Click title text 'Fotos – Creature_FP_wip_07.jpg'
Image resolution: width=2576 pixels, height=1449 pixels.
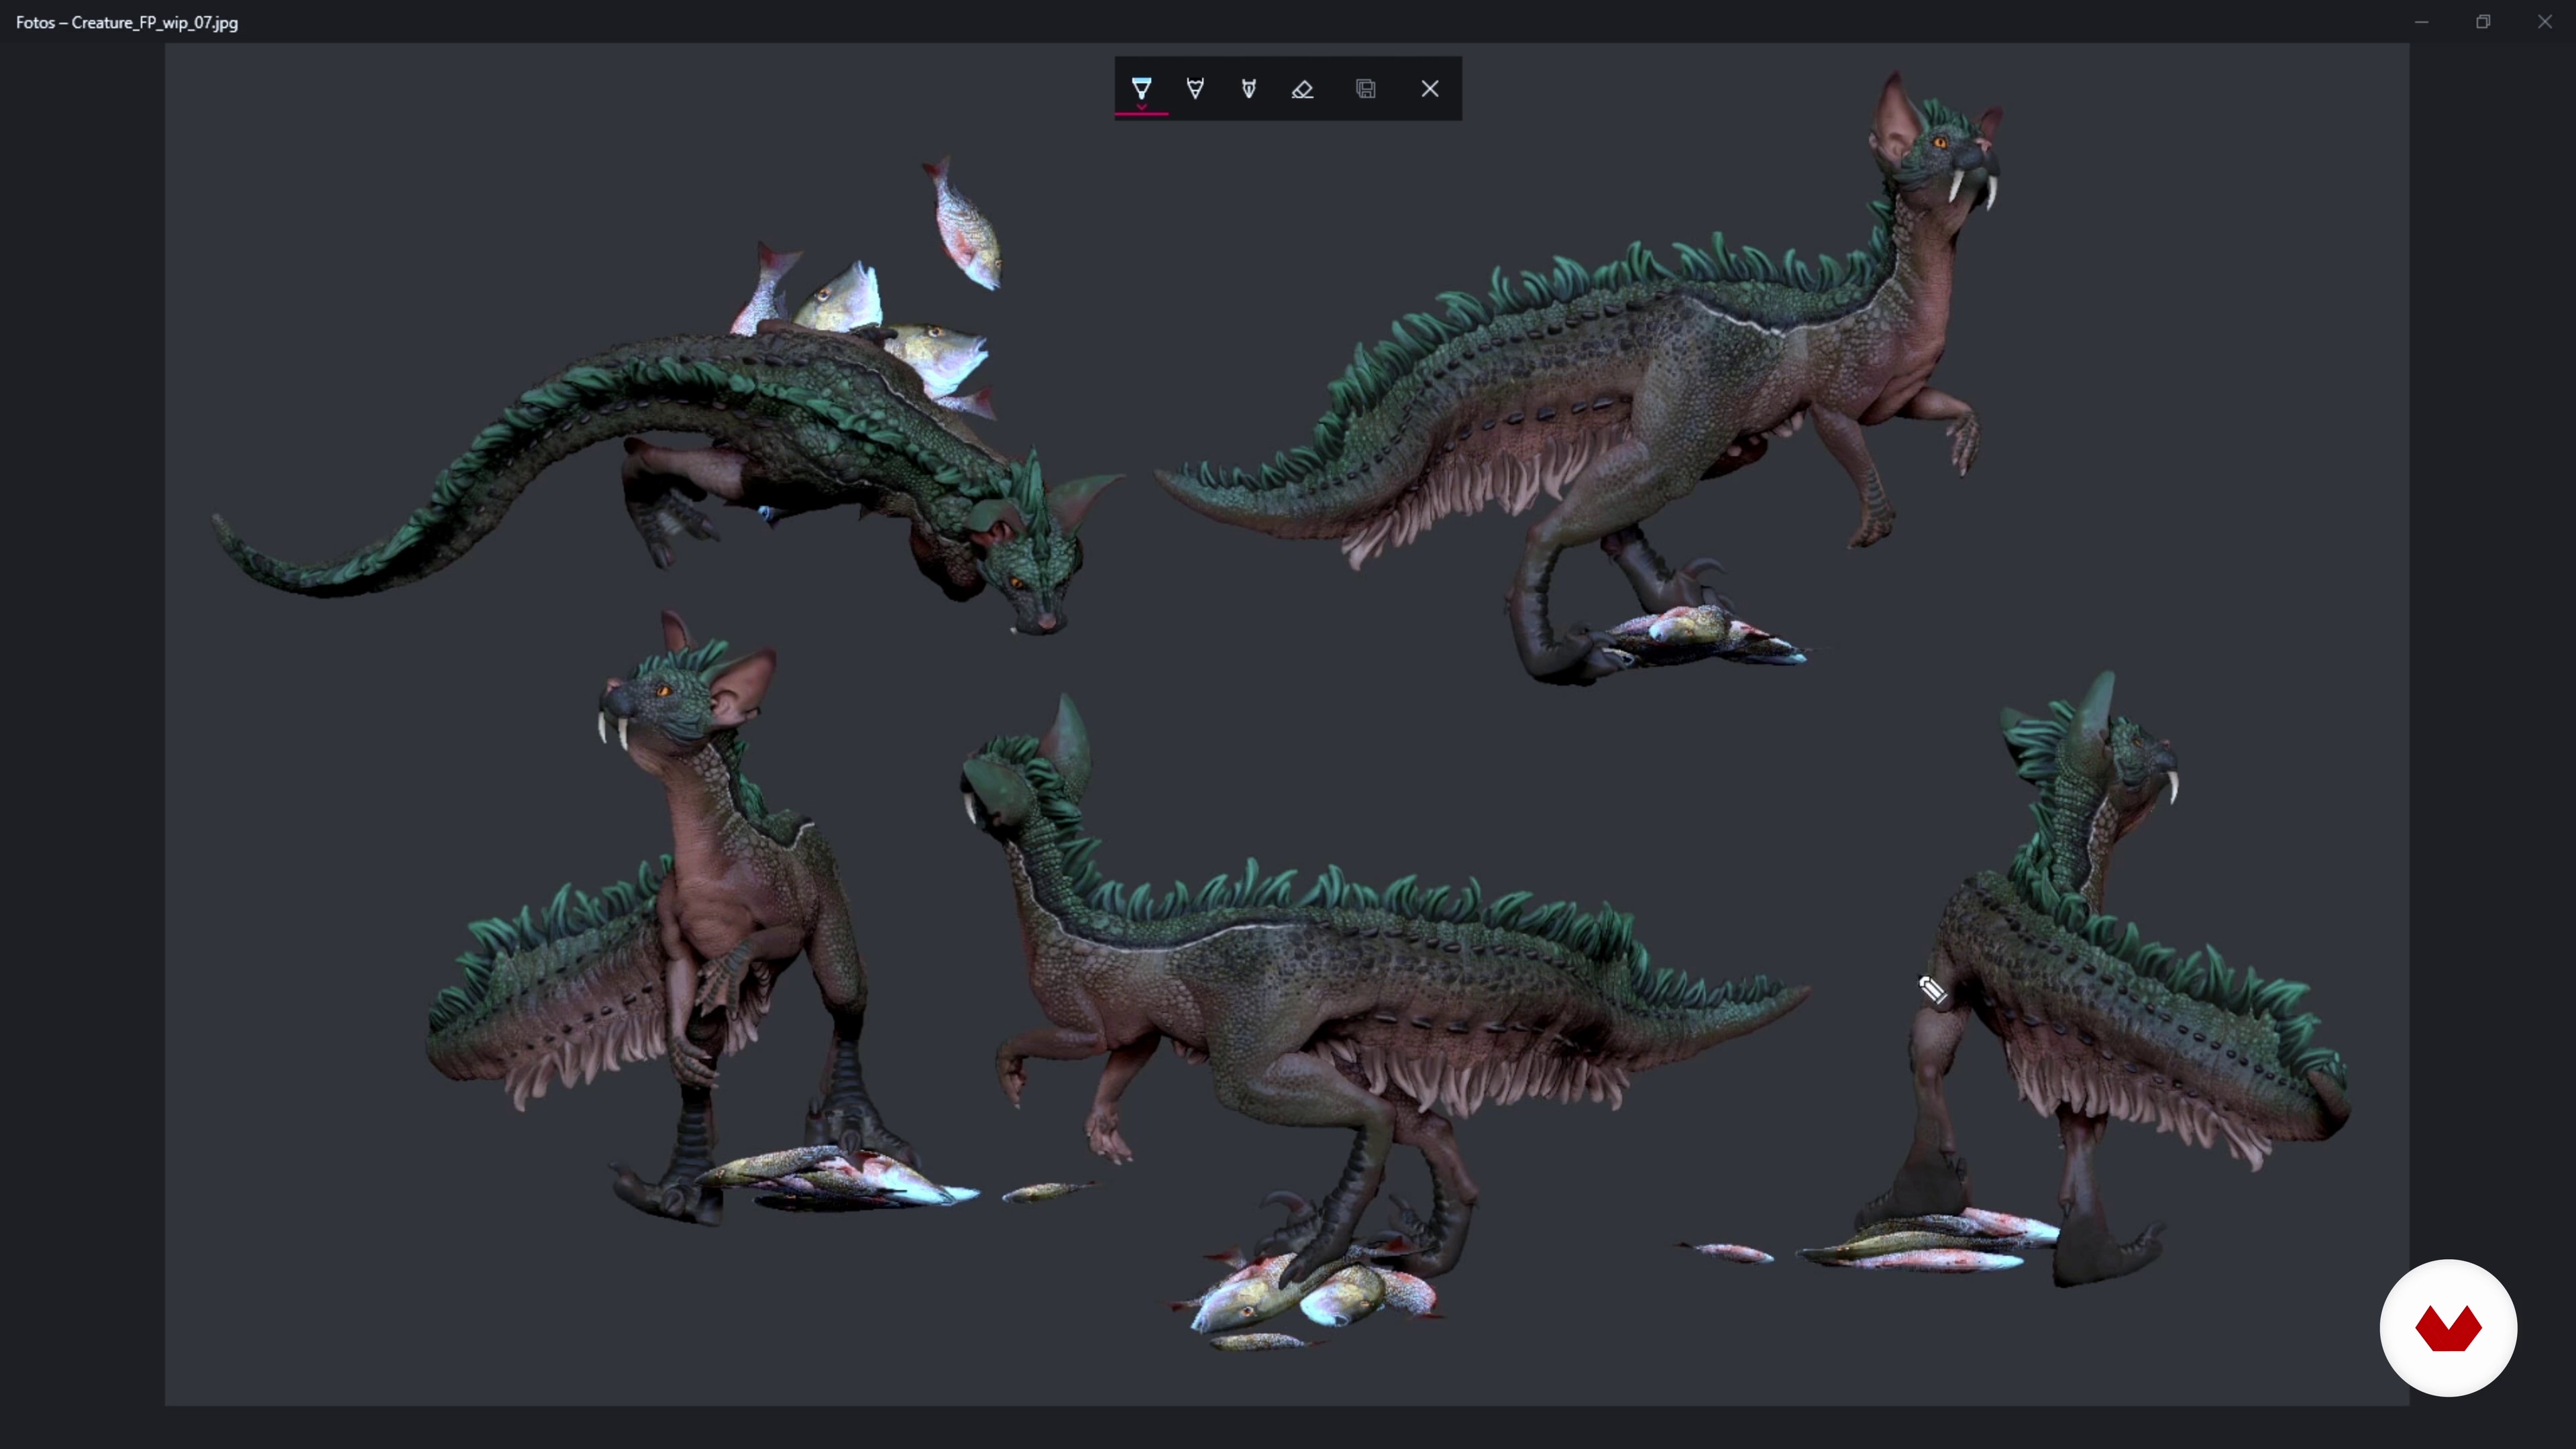(127, 22)
